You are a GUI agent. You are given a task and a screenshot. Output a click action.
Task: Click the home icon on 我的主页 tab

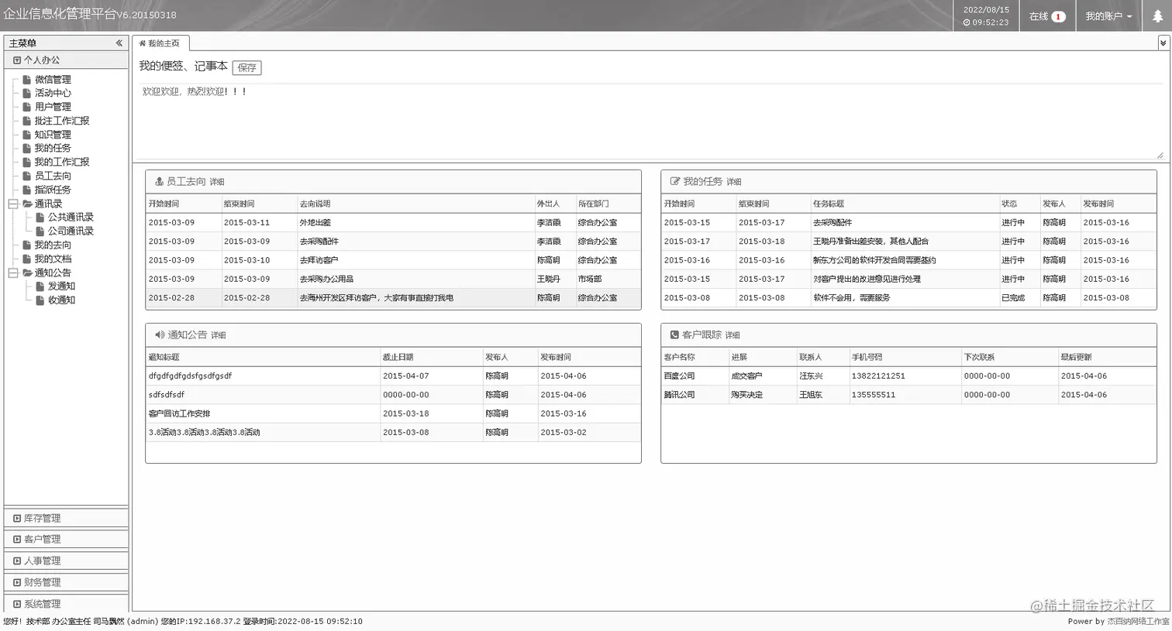point(142,43)
